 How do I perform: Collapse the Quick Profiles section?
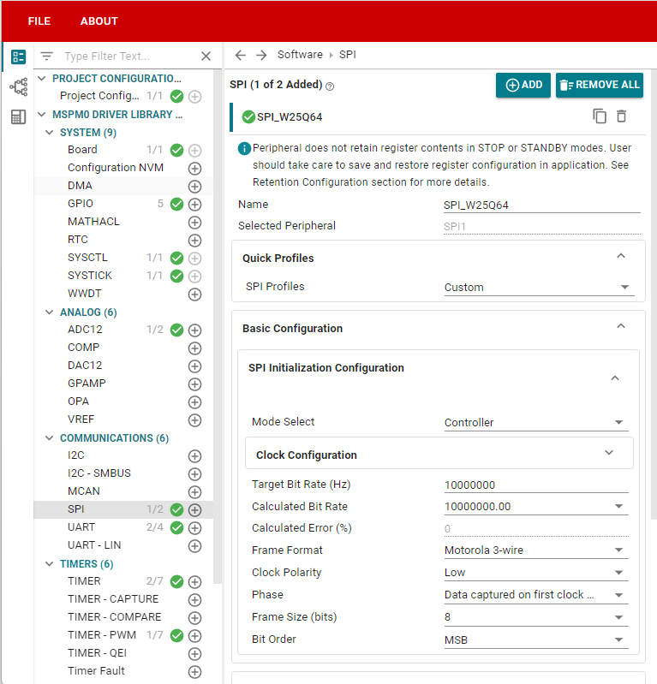pos(621,256)
